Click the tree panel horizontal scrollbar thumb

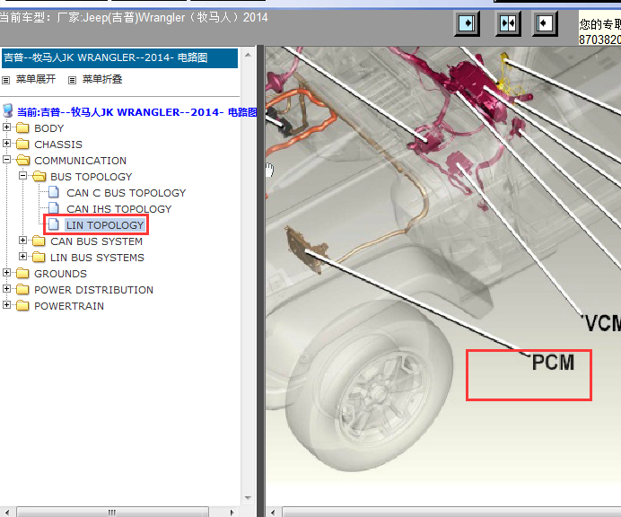coord(112,512)
